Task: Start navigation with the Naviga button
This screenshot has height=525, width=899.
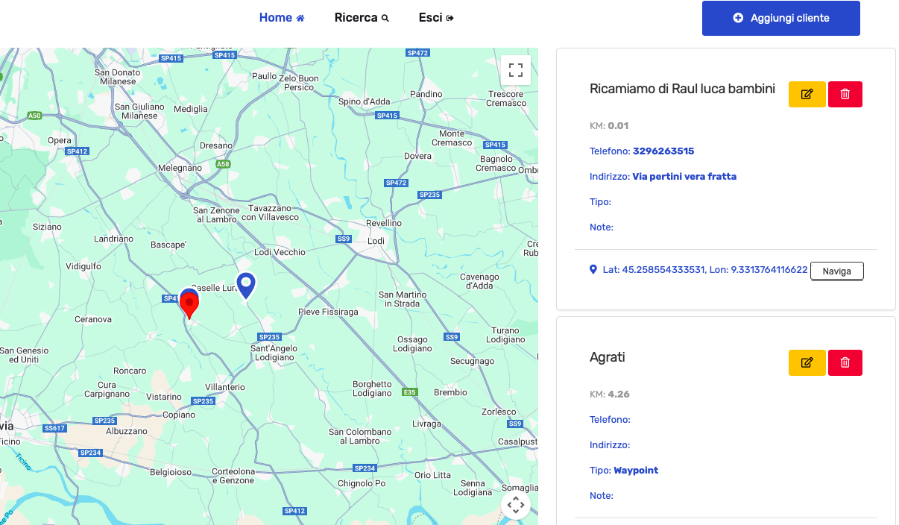Action: 836,271
